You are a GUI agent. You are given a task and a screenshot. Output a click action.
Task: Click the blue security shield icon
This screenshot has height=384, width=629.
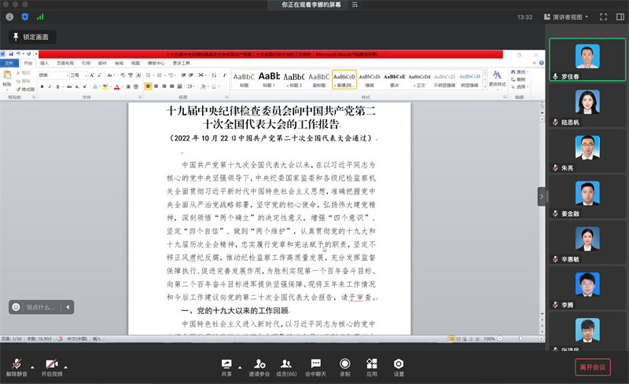pos(25,16)
